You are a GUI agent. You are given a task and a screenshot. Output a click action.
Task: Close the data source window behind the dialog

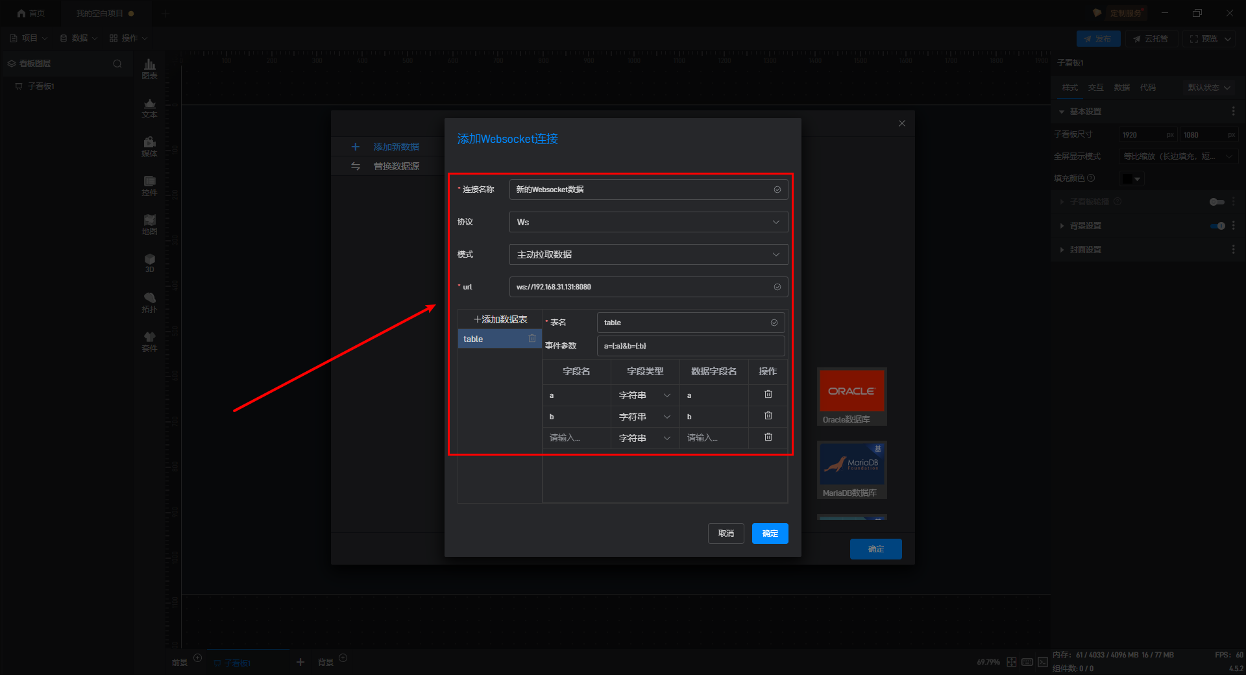902,123
